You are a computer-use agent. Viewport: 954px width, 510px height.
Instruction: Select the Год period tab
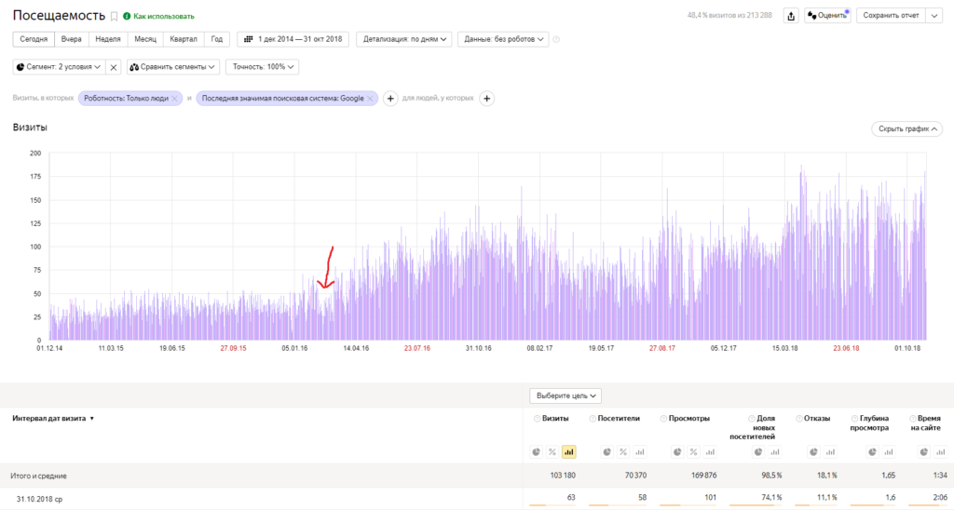click(216, 39)
